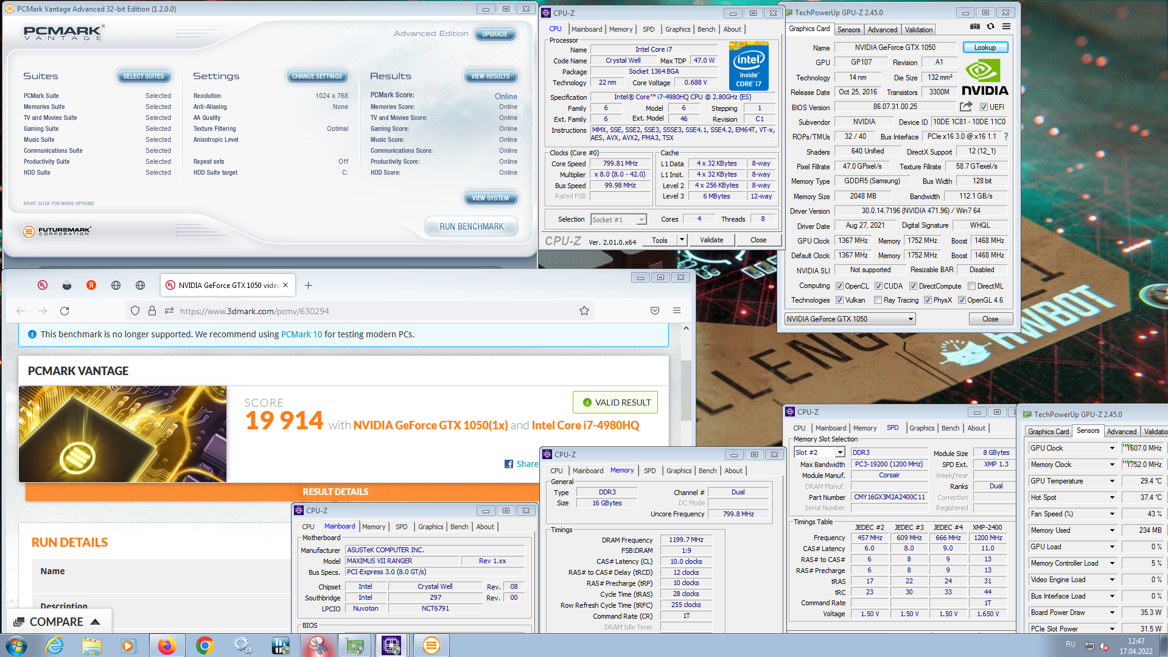Click the BIOS export share icon in GPU-Z

point(966,107)
